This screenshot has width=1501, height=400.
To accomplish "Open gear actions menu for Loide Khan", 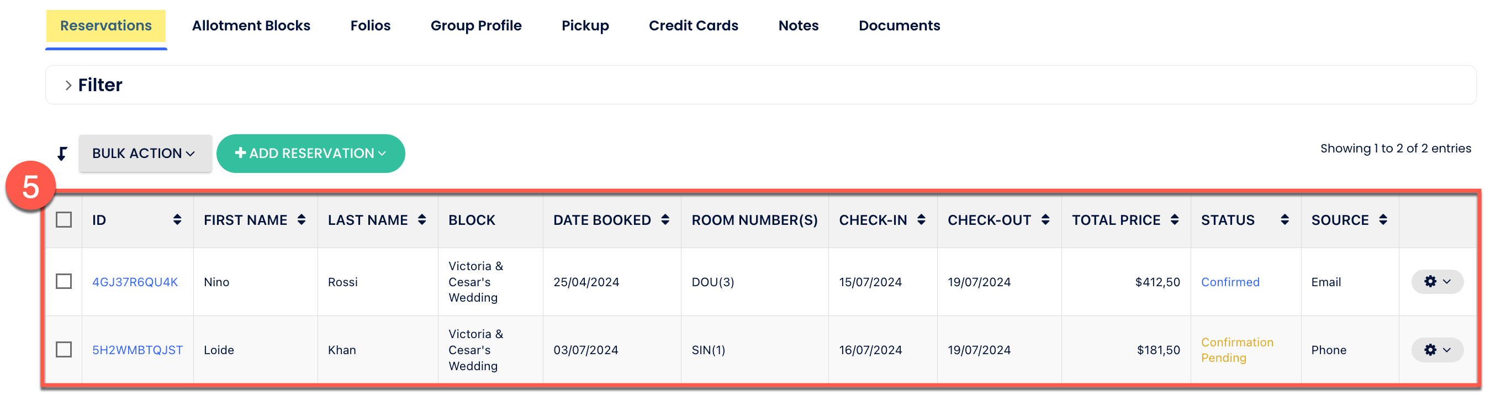I will [1437, 350].
